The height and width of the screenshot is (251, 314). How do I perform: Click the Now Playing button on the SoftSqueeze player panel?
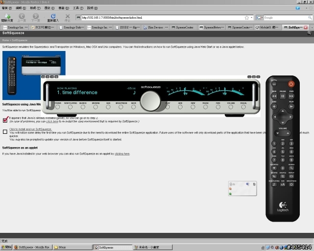pos(70,107)
